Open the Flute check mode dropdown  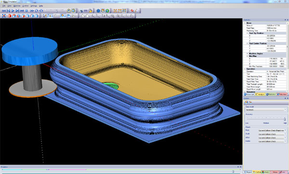pyautogui.click(x=273, y=130)
